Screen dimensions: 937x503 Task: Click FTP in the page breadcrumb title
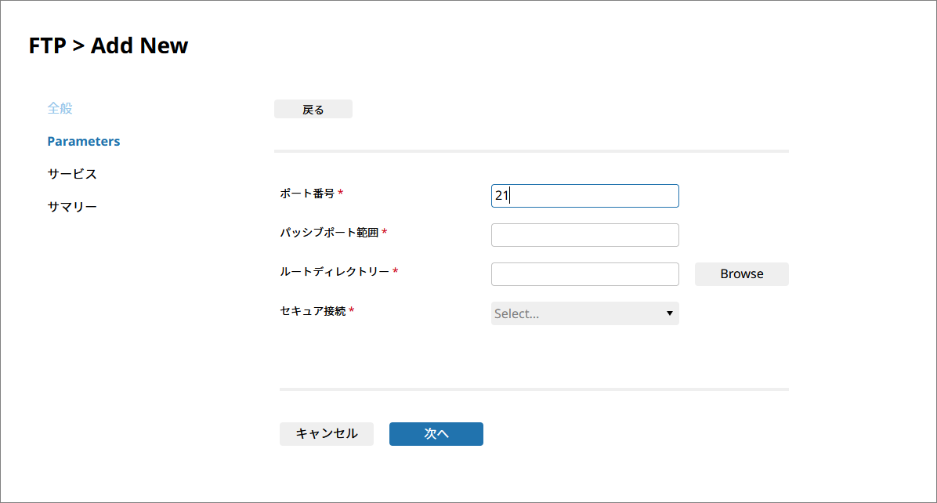[47, 46]
